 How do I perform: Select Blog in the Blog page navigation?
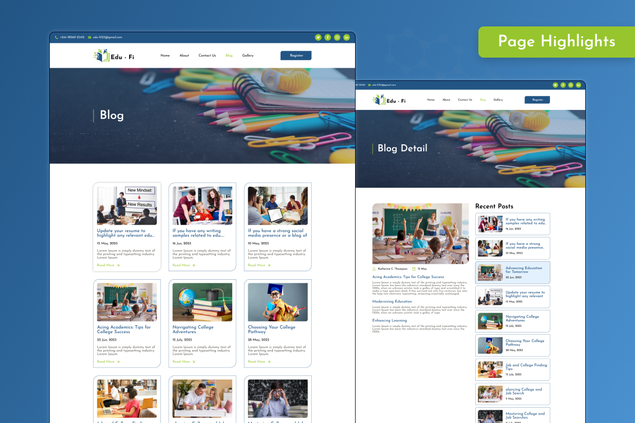tap(229, 56)
